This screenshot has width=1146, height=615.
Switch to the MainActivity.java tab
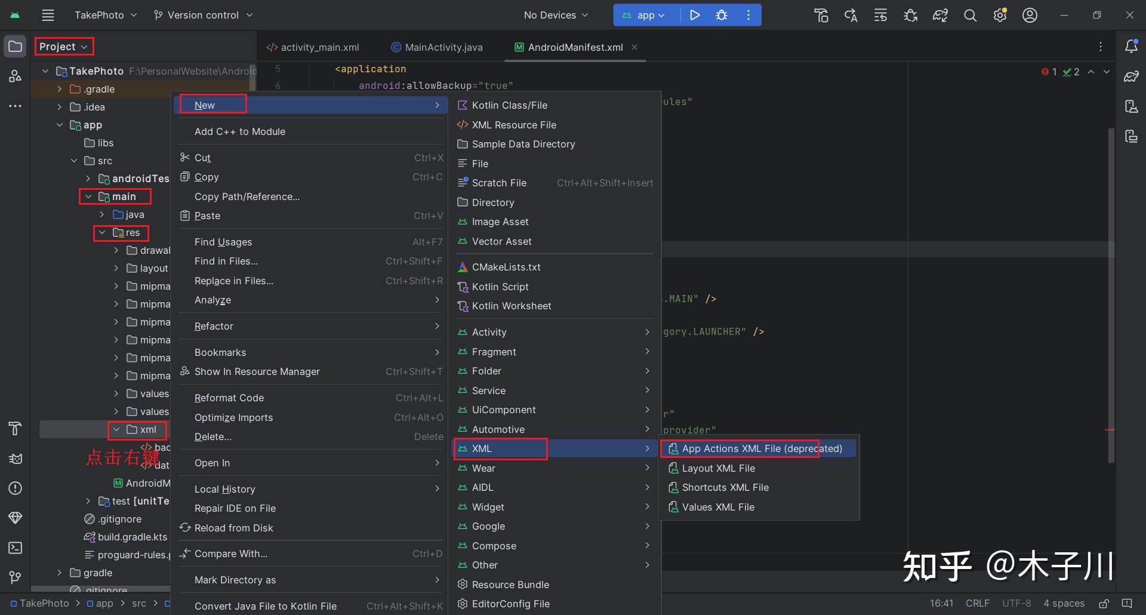pyautogui.click(x=443, y=47)
